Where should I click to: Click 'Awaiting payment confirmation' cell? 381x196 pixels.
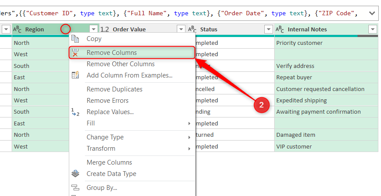(326, 112)
